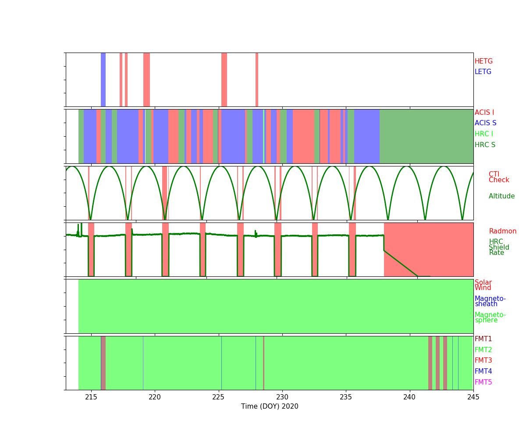
Task: Select the Magnetosheath legend label
Action: (x=490, y=301)
